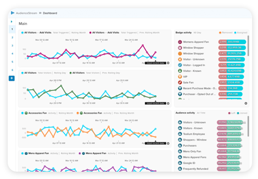Open settings gear on the Badge activity panel
This screenshot has height=179, width=258.
pos(246,103)
